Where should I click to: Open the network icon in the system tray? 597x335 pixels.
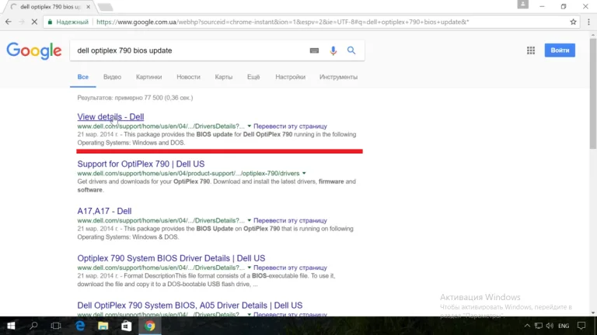pos(539,326)
